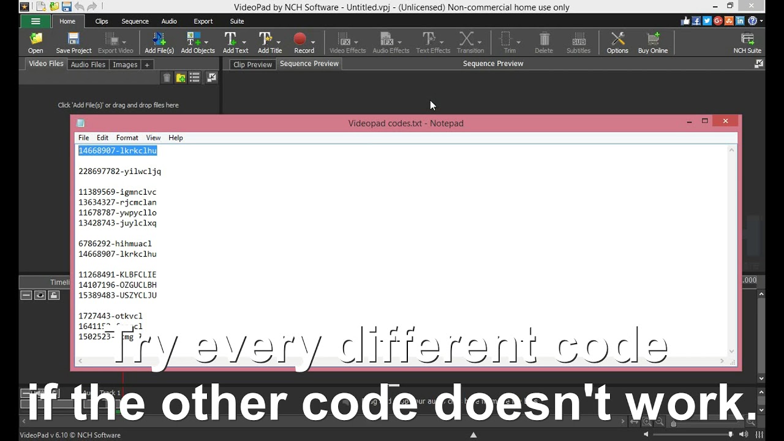Click the Add Objects icon

pyautogui.click(x=194, y=40)
